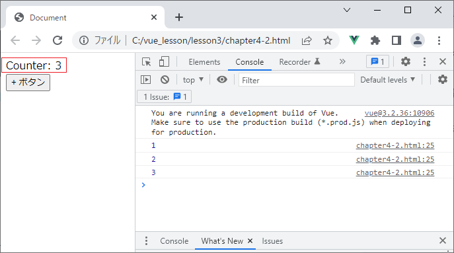The width and height of the screenshot is (454, 253).
Task: Minimize the browser window
Action: (377, 10)
